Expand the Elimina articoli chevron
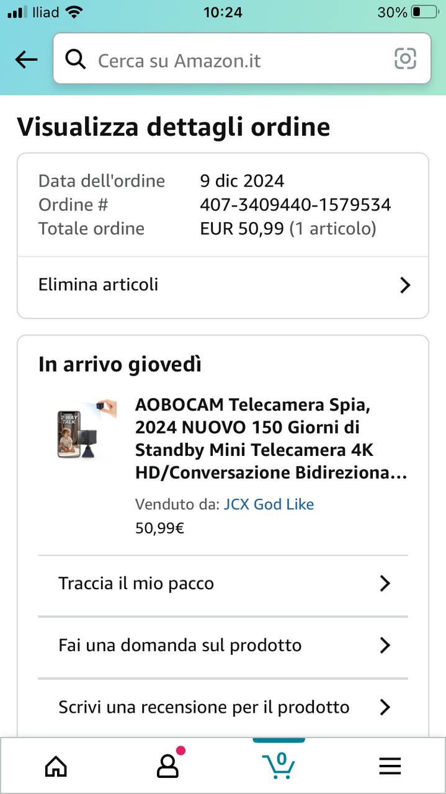446x794 pixels. coord(405,285)
